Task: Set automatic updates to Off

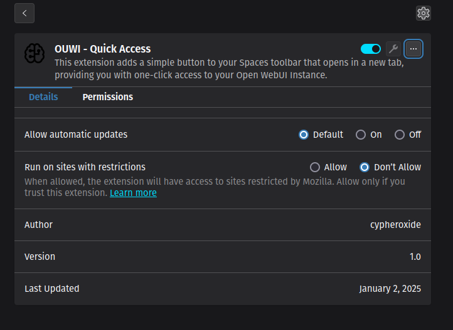Action: [x=400, y=135]
